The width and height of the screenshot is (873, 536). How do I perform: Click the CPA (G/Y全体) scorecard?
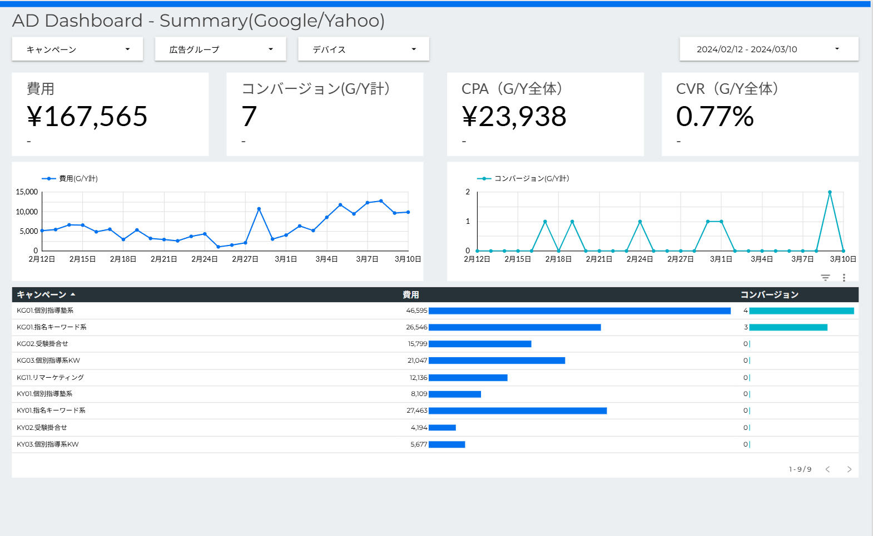click(x=545, y=114)
